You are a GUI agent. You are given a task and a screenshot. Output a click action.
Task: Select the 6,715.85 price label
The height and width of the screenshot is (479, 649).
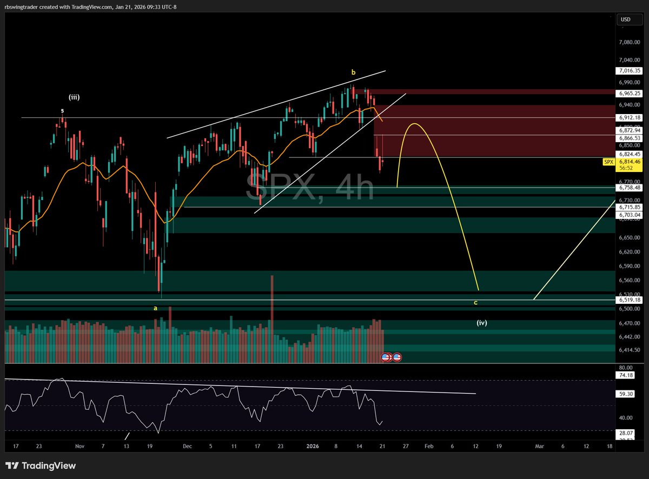pyautogui.click(x=629, y=207)
